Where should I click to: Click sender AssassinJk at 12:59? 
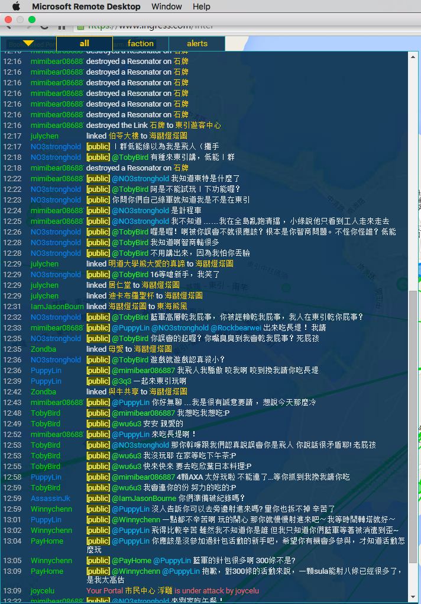(50, 499)
